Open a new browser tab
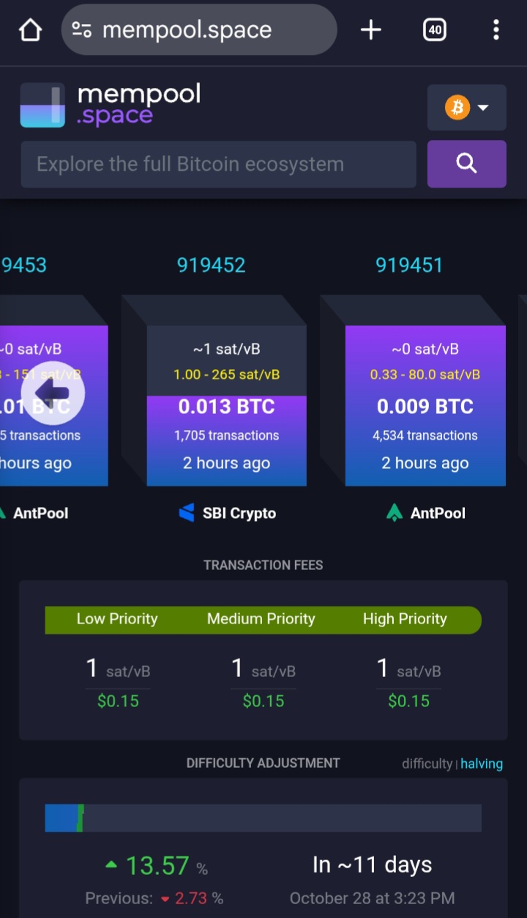 point(371,30)
